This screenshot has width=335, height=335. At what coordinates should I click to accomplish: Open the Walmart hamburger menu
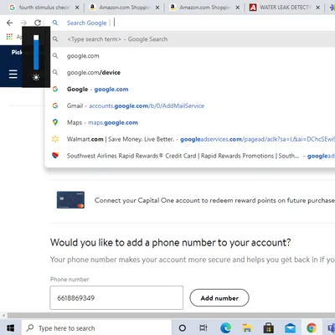click(13, 75)
